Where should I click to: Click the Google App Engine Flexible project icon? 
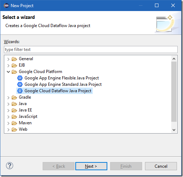[x=20, y=78]
